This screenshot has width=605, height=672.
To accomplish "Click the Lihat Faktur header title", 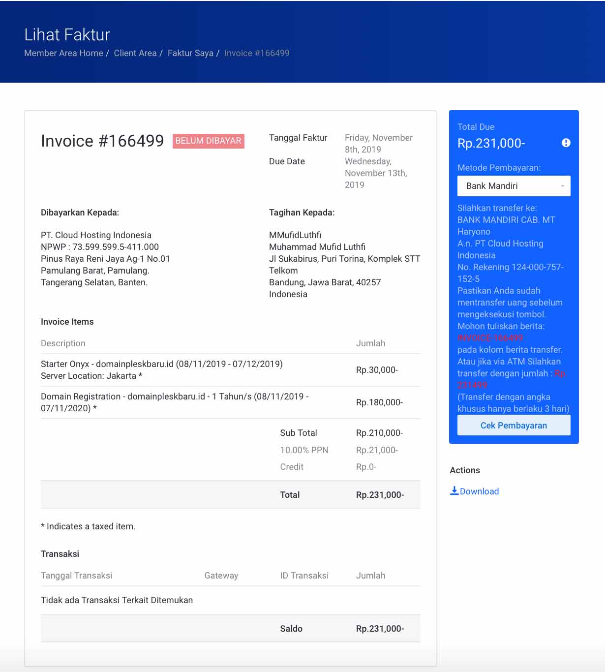I will point(67,34).
